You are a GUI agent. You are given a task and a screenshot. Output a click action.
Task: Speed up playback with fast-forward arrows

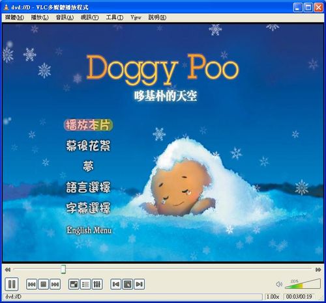click(x=318, y=270)
